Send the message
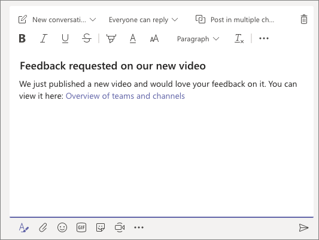319x240 pixels. 304,227
